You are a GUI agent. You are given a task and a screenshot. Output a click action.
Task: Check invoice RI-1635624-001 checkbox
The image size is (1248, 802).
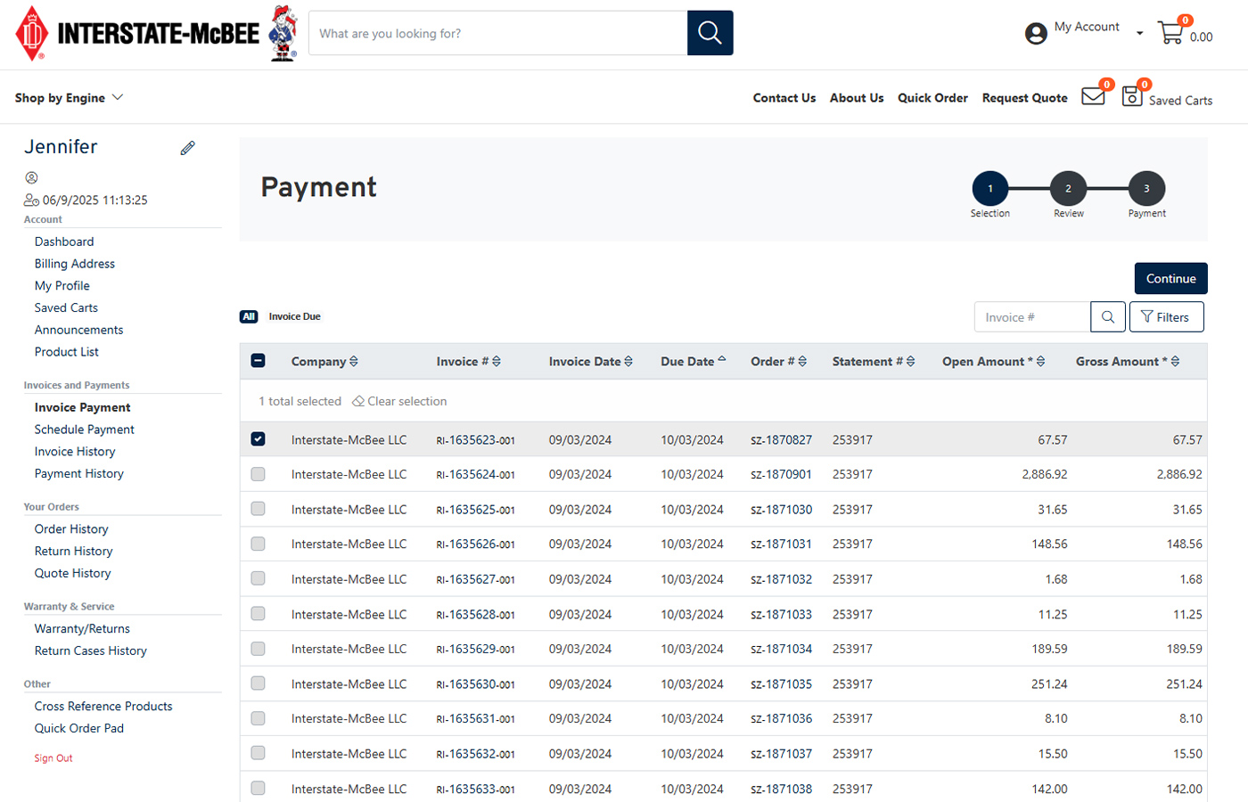pyautogui.click(x=258, y=474)
